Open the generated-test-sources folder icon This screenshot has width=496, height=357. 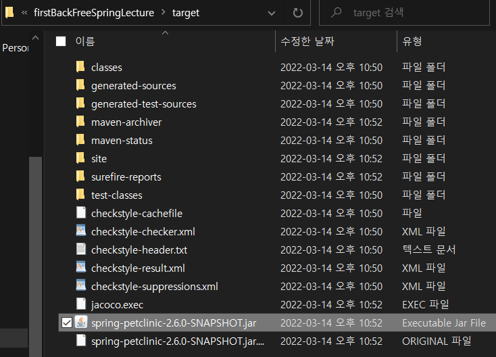(80, 104)
